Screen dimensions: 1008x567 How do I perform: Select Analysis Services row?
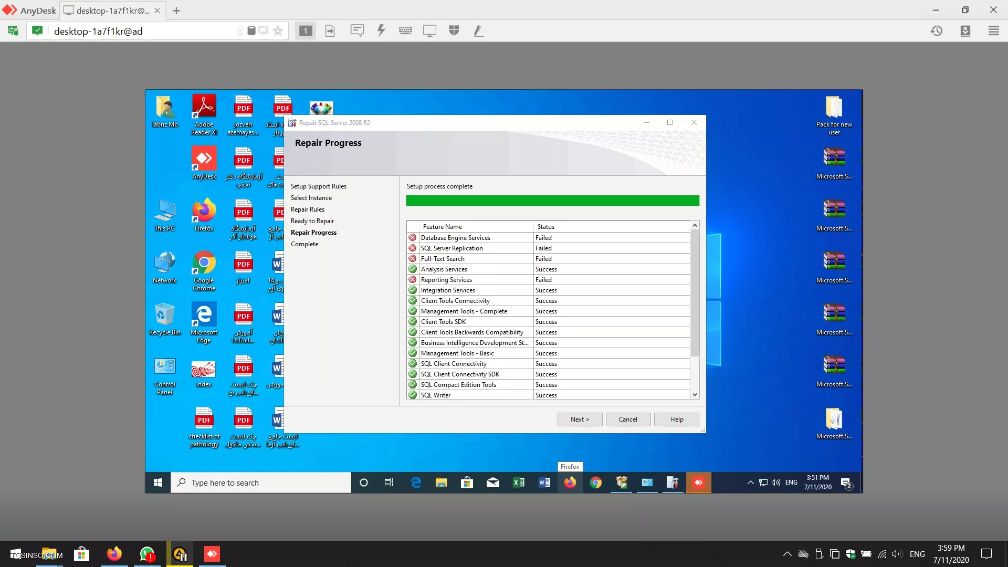(x=548, y=269)
